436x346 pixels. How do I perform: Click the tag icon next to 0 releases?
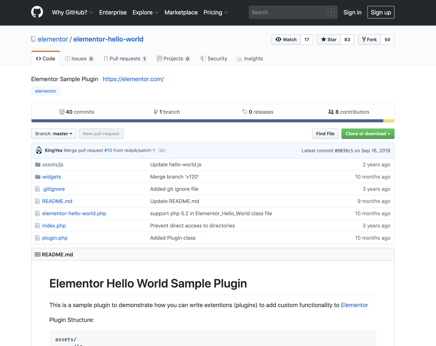click(x=245, y=112)
